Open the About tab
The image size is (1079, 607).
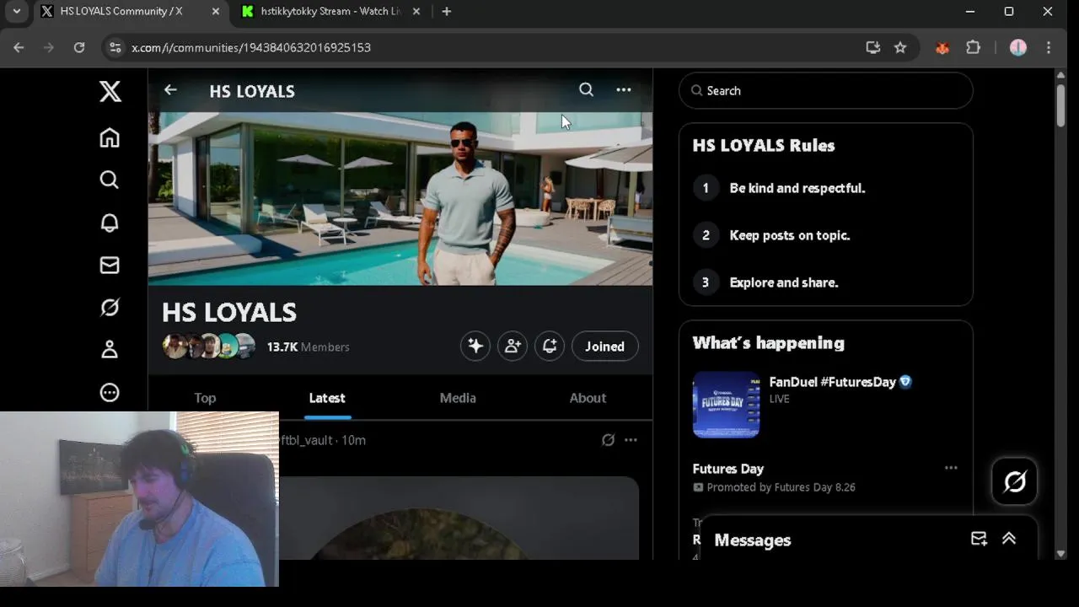tap(588, 398)
